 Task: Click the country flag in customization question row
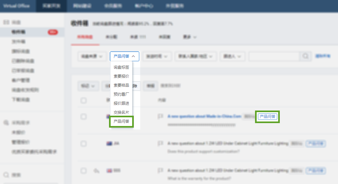click(109, 143)
